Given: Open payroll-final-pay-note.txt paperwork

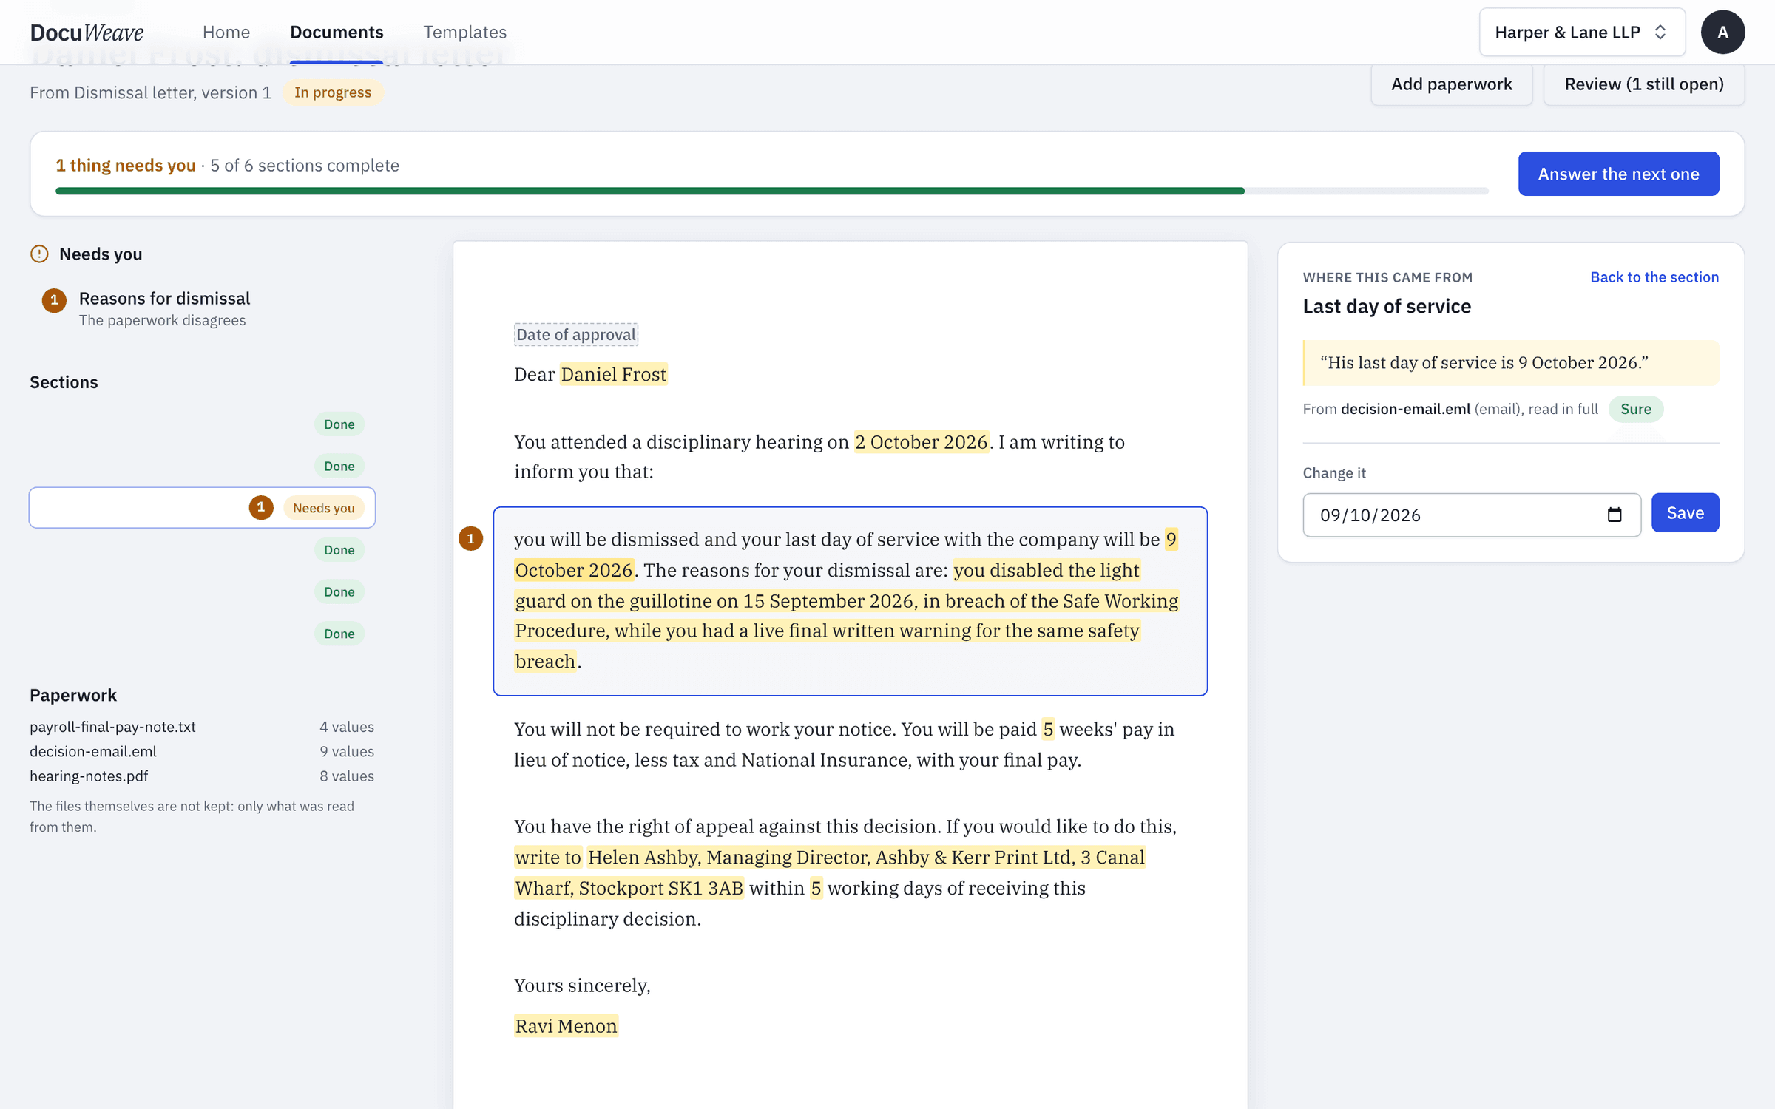Looking at the screenshot, I should pos(112,726).
